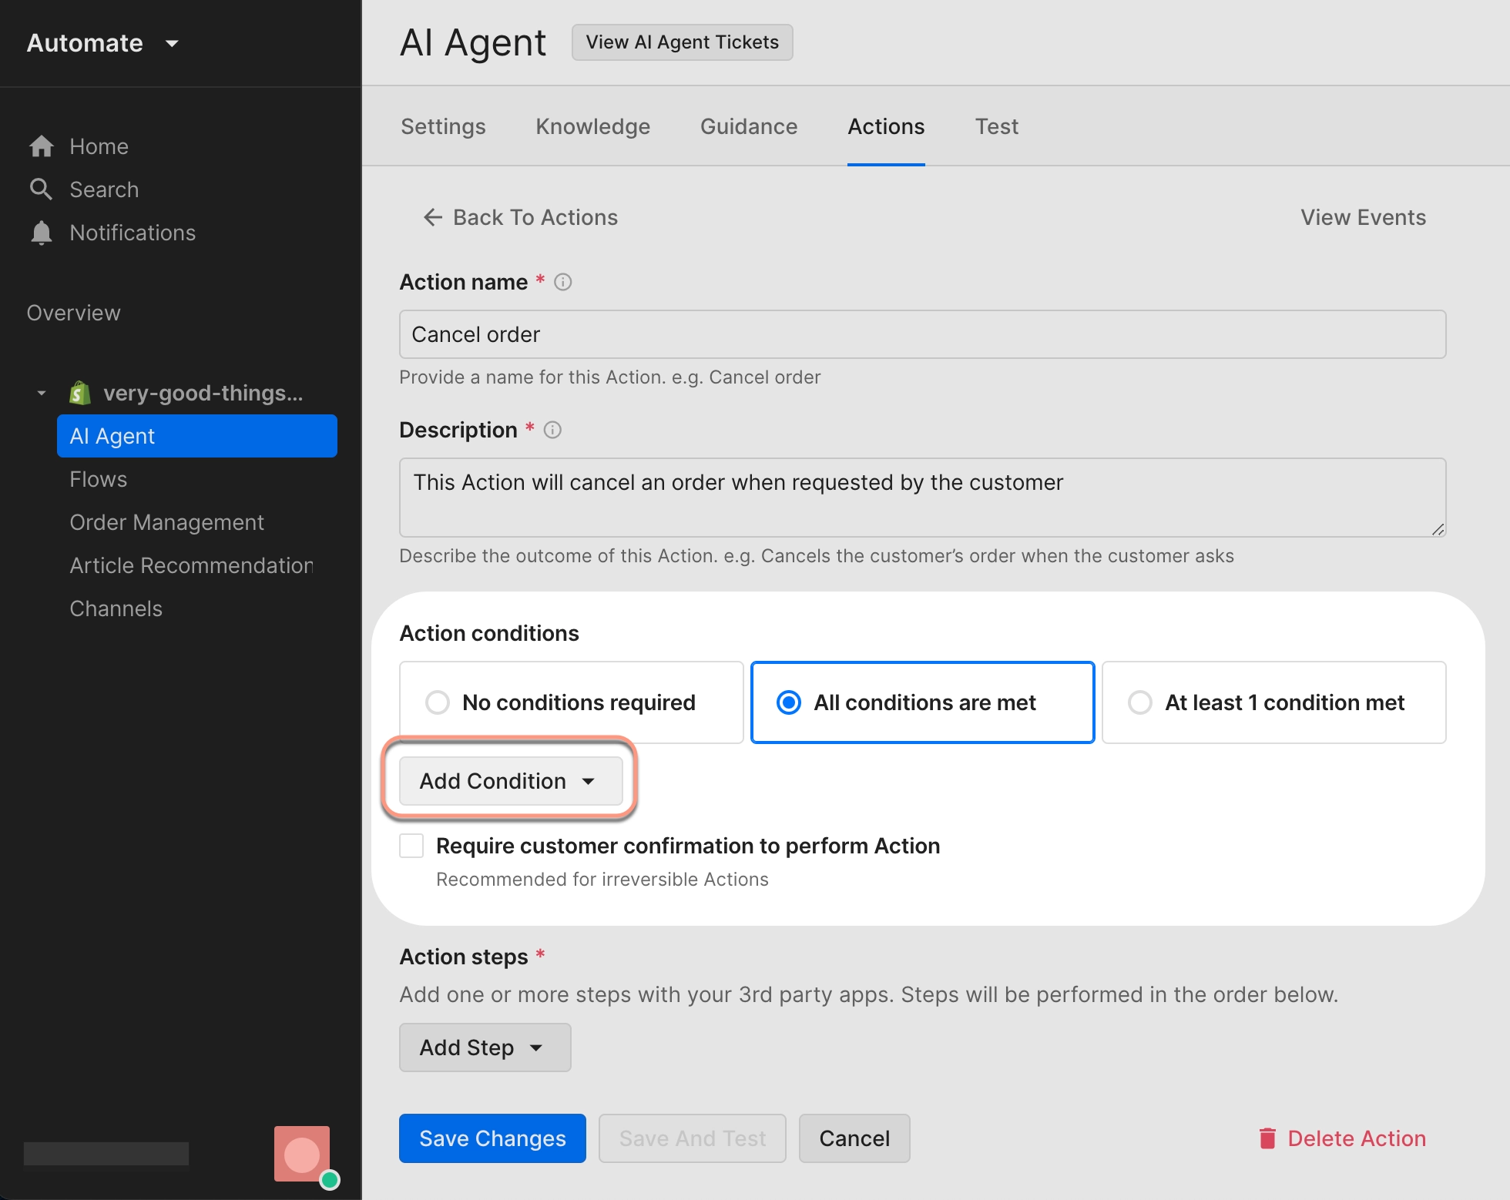Select No conditions required
The height and width of the screenshot is (1200, 1510).
pyautogui.click(x=437, y=702)
